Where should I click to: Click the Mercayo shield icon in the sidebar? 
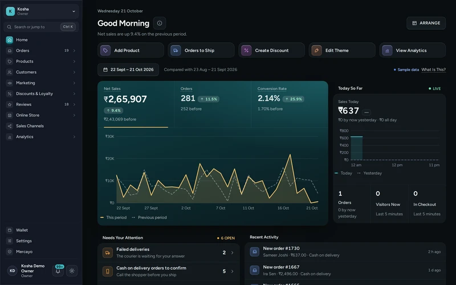pyautogui.click(x=10, y=251)
